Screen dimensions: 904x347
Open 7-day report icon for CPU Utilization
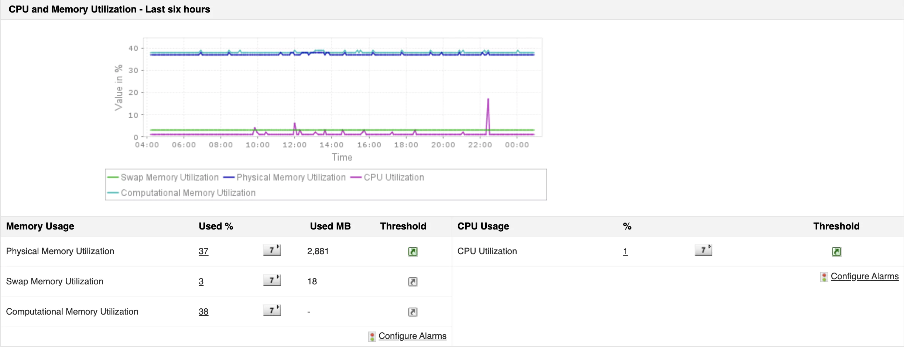click(x=703, y=250)
